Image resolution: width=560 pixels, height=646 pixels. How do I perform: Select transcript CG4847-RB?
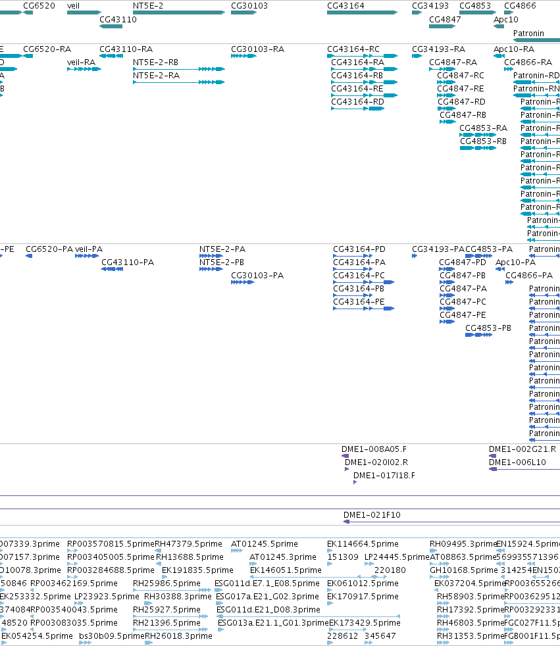pyautogui.click(x=447, y=122)
